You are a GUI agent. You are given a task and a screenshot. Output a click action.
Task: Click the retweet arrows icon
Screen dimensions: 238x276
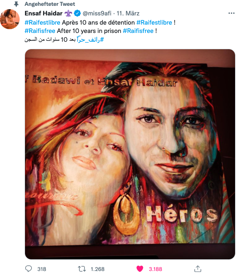point(82,269)
